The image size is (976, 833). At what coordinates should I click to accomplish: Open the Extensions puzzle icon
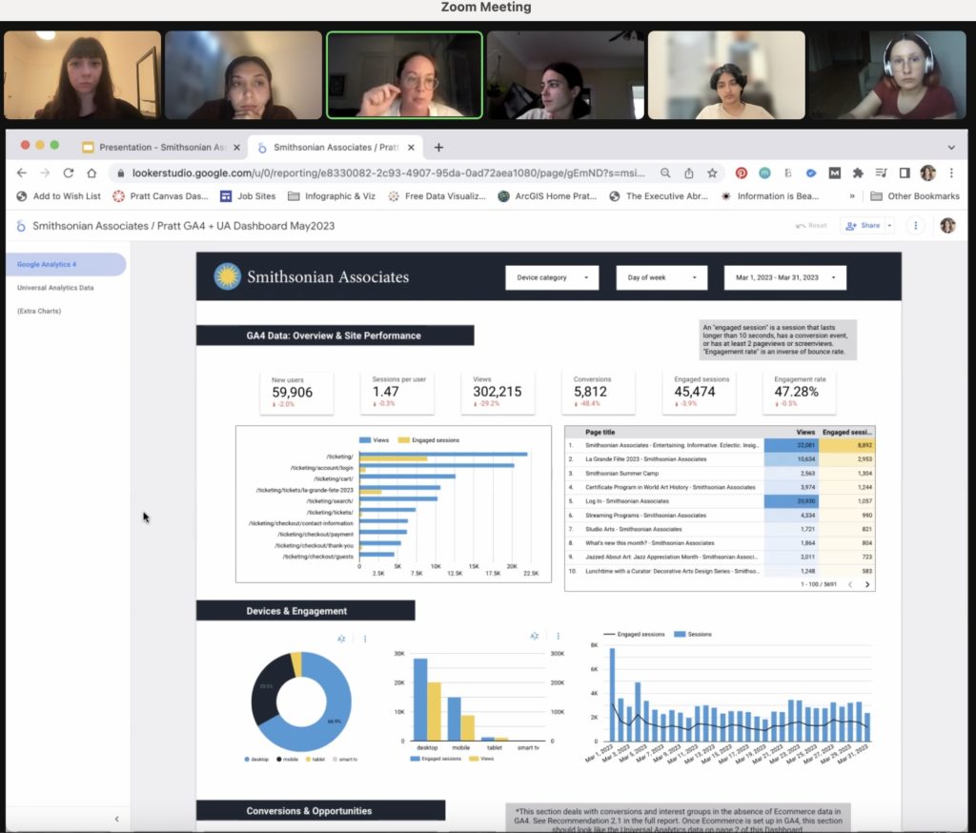tap(858, 173)
